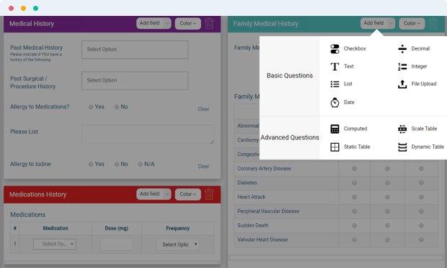The image size is (447, 268).
Task: Pick the Integer numbered icon
Action: pyautogui.click(x=402, y=66)
